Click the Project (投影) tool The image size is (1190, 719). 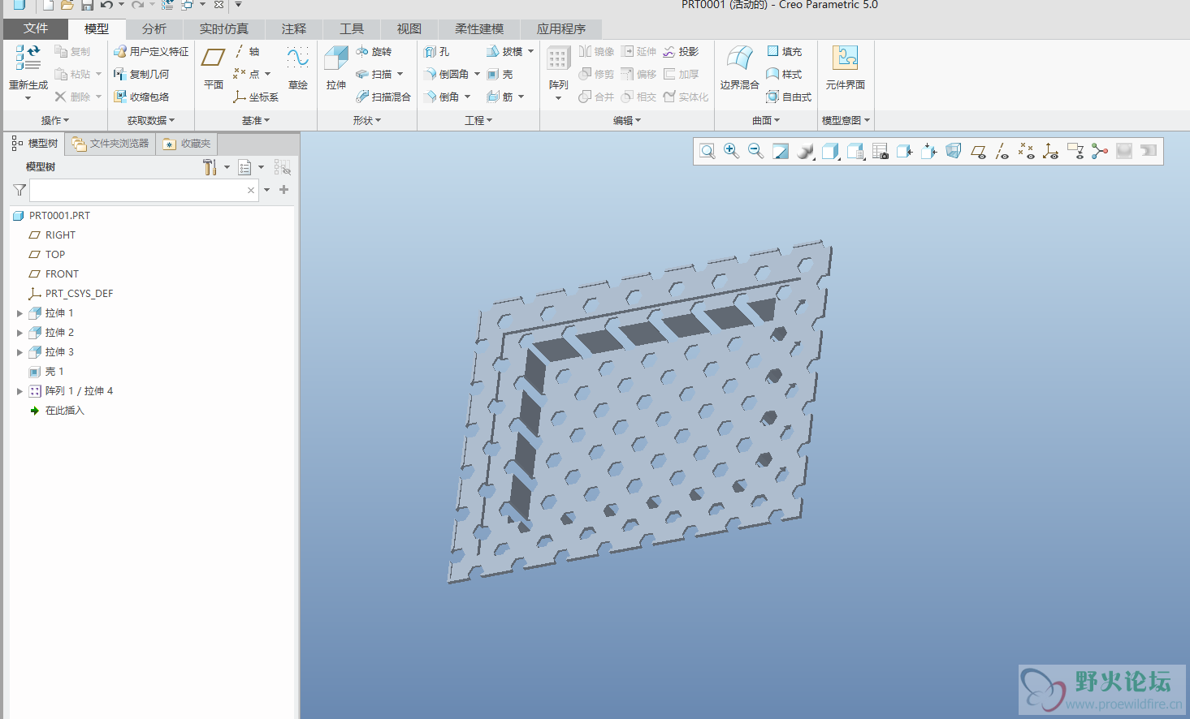681,51
